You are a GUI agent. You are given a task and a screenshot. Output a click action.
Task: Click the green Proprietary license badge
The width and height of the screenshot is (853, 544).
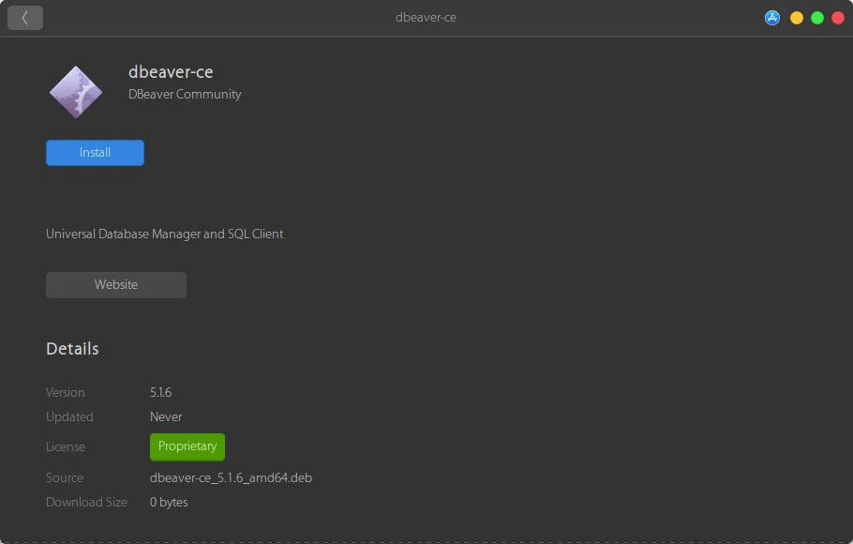187,446
